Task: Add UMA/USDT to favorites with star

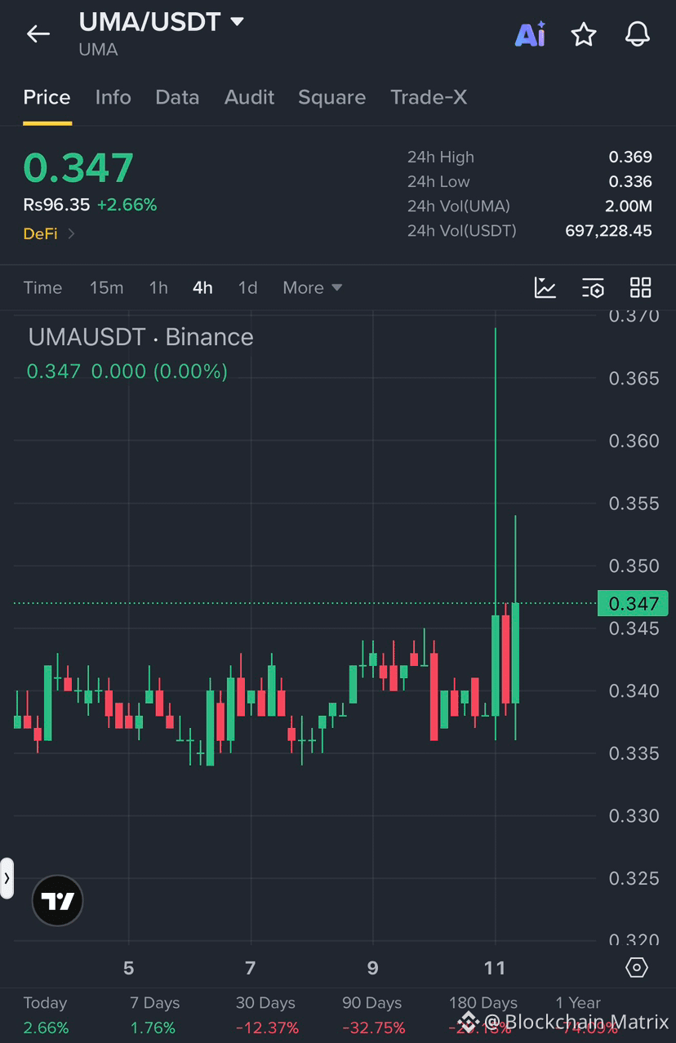Action: point(583,34)
